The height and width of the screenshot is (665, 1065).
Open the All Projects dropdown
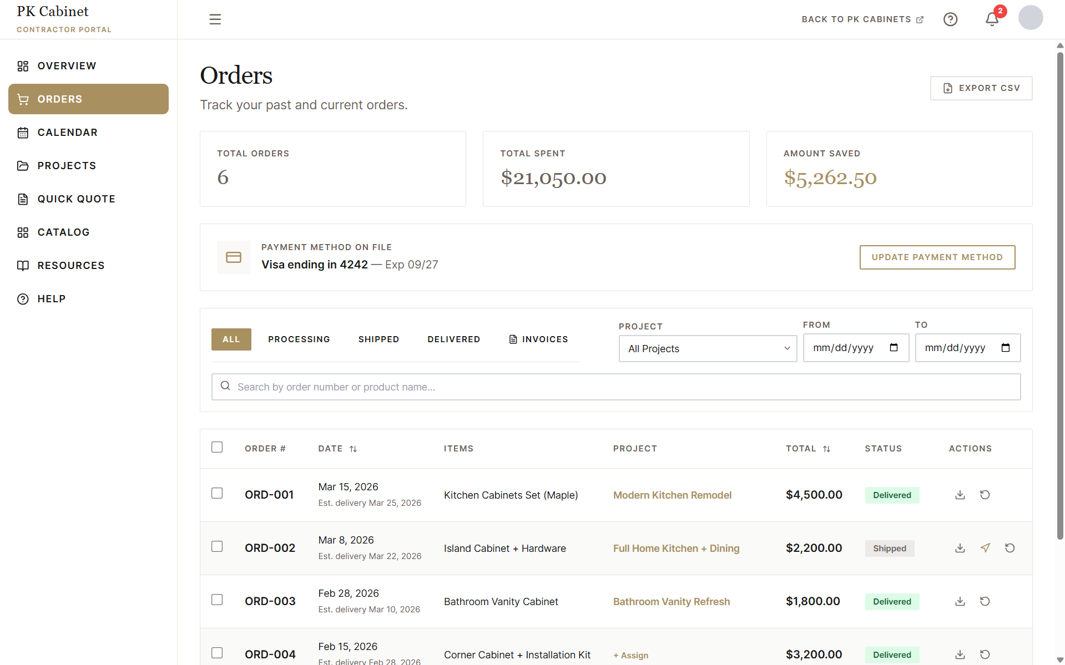coord(708,348)
